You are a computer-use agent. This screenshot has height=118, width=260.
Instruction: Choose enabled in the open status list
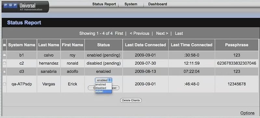(x=104, y=84)
